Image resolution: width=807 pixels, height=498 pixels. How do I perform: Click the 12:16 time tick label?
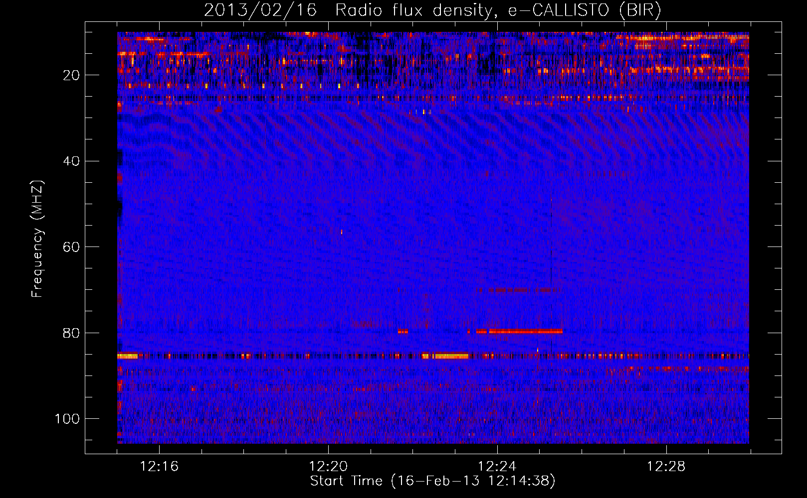[159, 467]
